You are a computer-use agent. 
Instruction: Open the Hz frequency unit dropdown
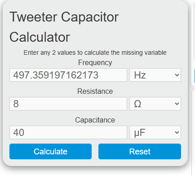point(155,75)
